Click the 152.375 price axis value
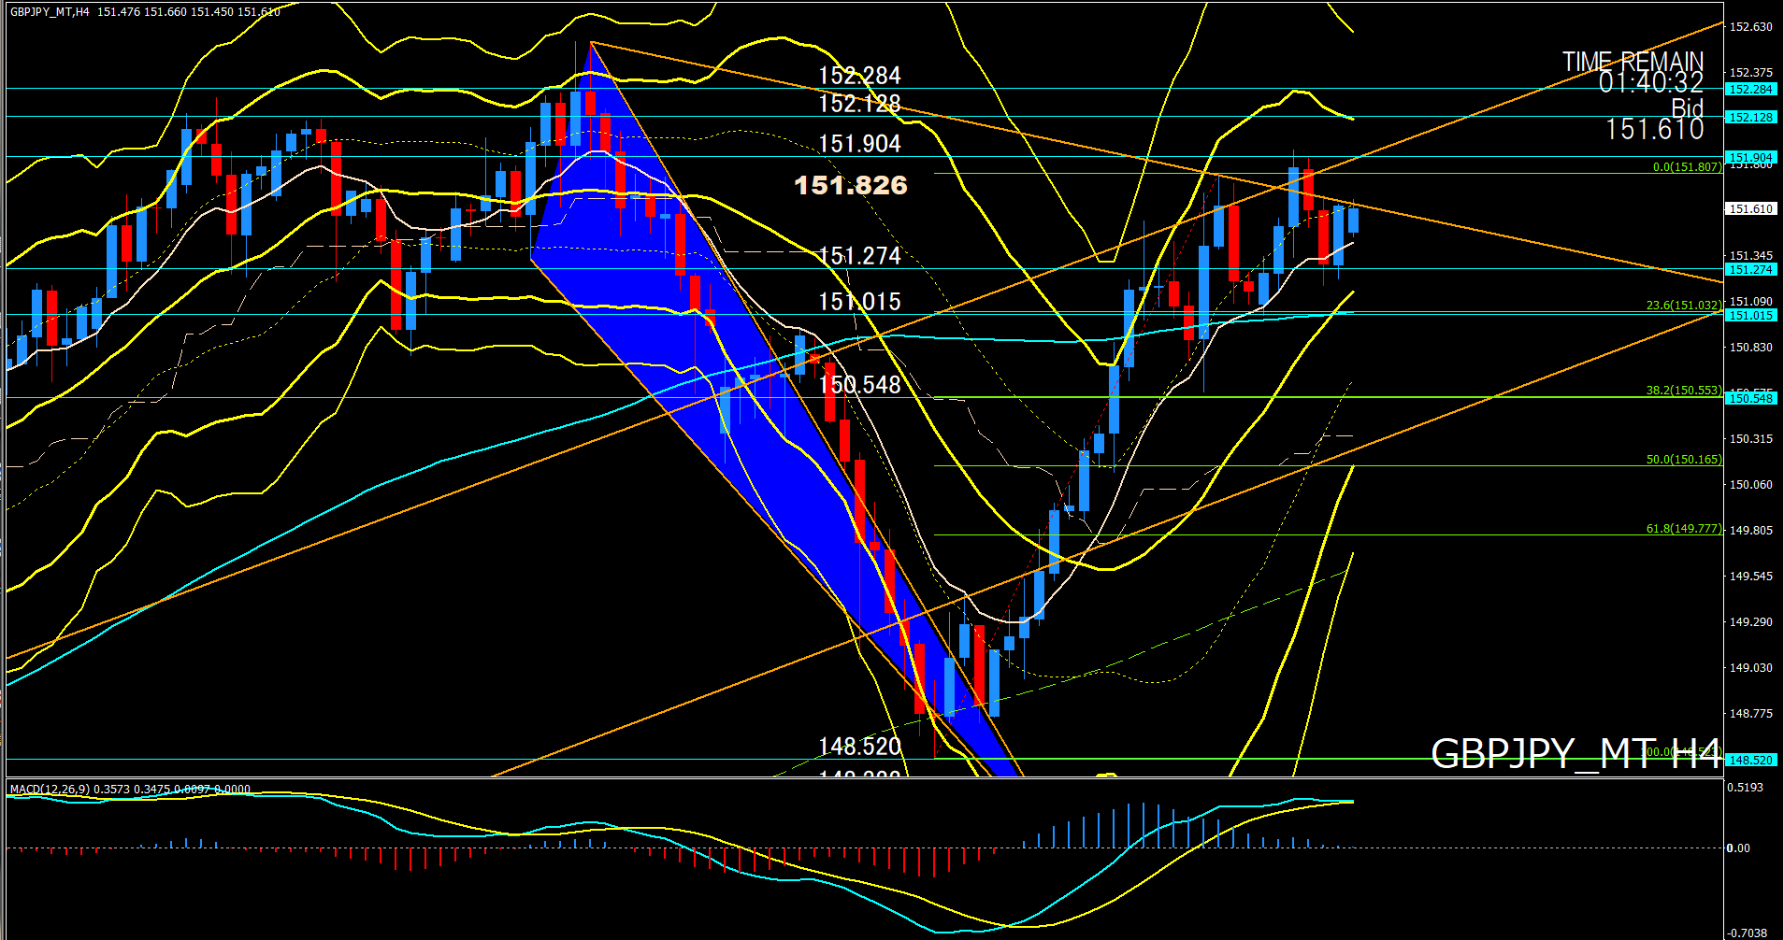This screenshot has width=1784, height=940. [1750, 73]
